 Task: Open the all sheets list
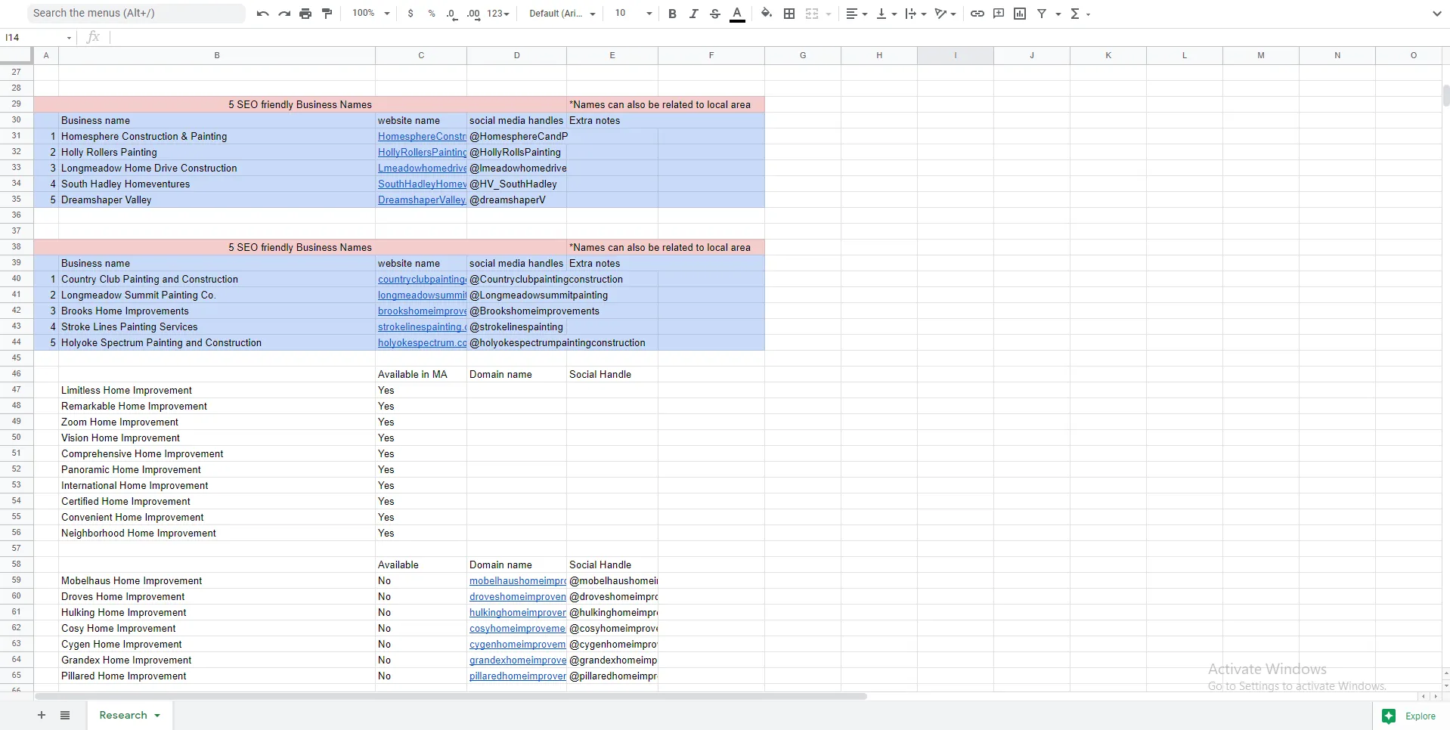[x=65, y=715]
